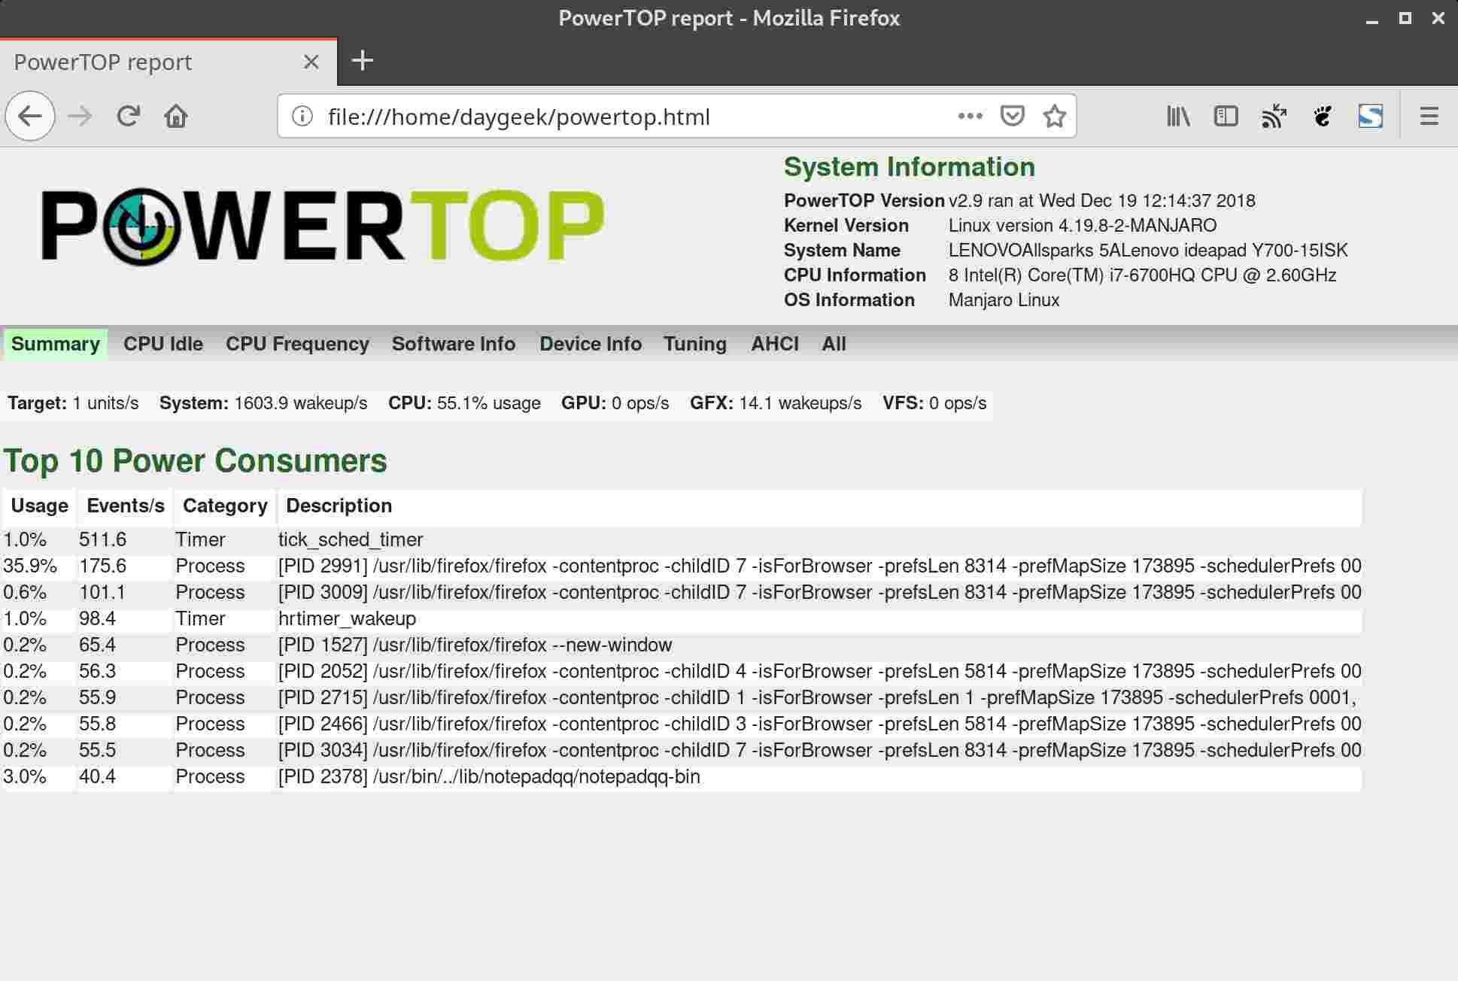Image resolution: width=1458 pixels, height=981 pixels.
Task: Select the CPU Frequency tab
Action: click(x=297, y=344)
